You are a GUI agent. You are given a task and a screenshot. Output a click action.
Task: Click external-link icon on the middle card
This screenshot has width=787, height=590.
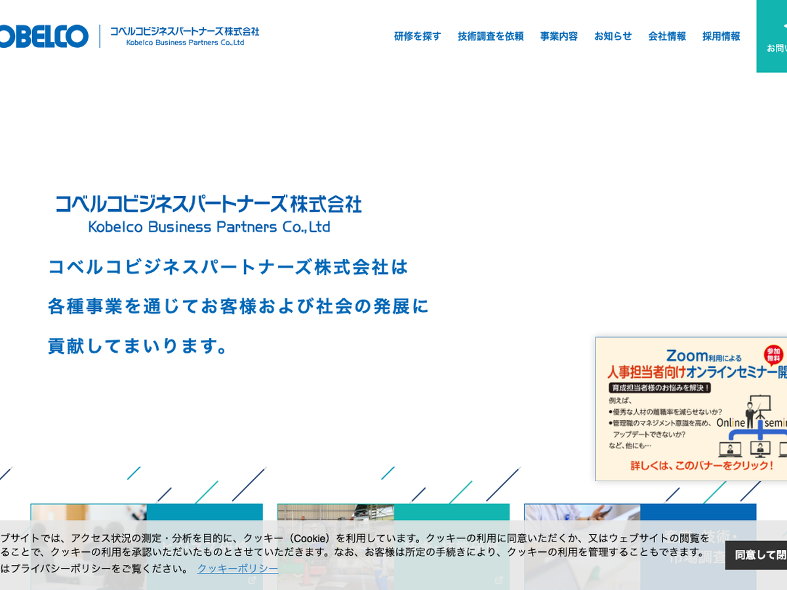tap(498, 580)
